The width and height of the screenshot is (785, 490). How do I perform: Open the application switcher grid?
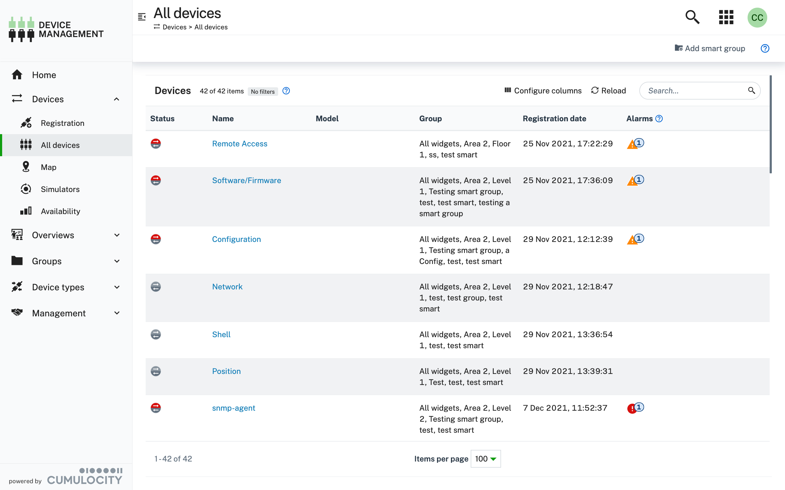click(726, 17)
